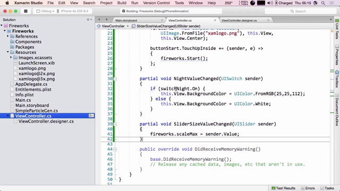Open the Build menu
The width and height of the screenshot is (340, 191).
click(x=122, y=3)
